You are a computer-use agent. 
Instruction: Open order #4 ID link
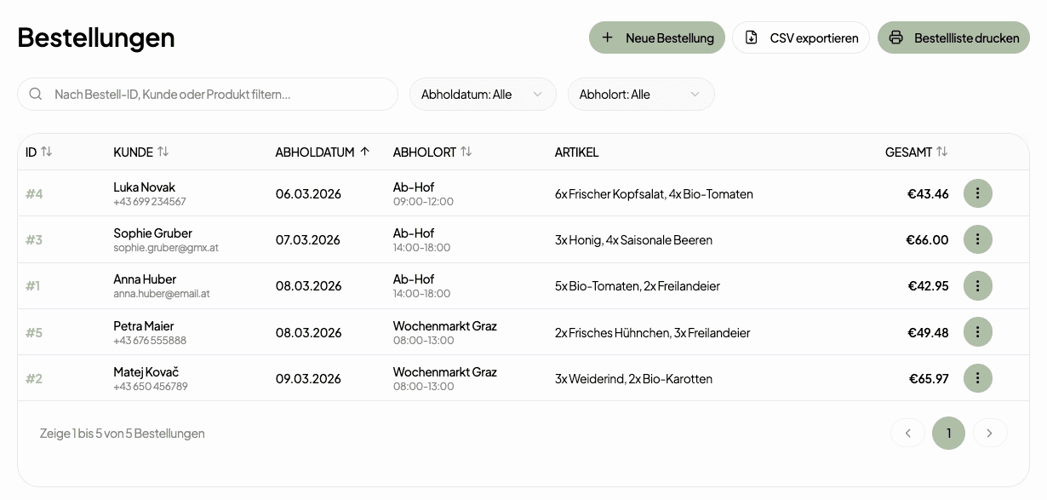pyautogui.click(x=34, y=193)
